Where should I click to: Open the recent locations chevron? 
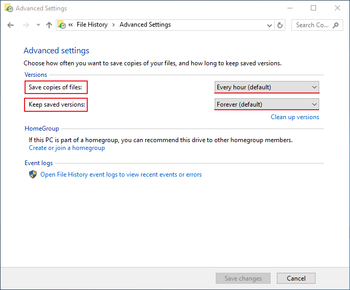[x=38, y=25]
